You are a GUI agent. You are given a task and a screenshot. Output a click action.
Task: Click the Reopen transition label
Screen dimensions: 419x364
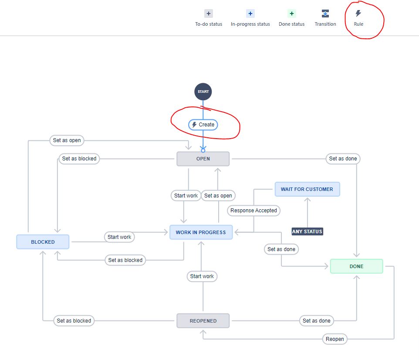tap(335, 339)
